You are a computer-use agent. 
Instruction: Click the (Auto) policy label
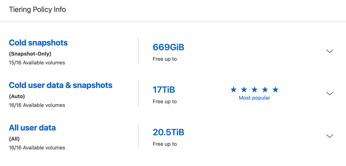17,96
